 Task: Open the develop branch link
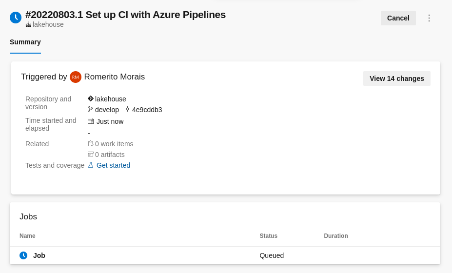107,110
